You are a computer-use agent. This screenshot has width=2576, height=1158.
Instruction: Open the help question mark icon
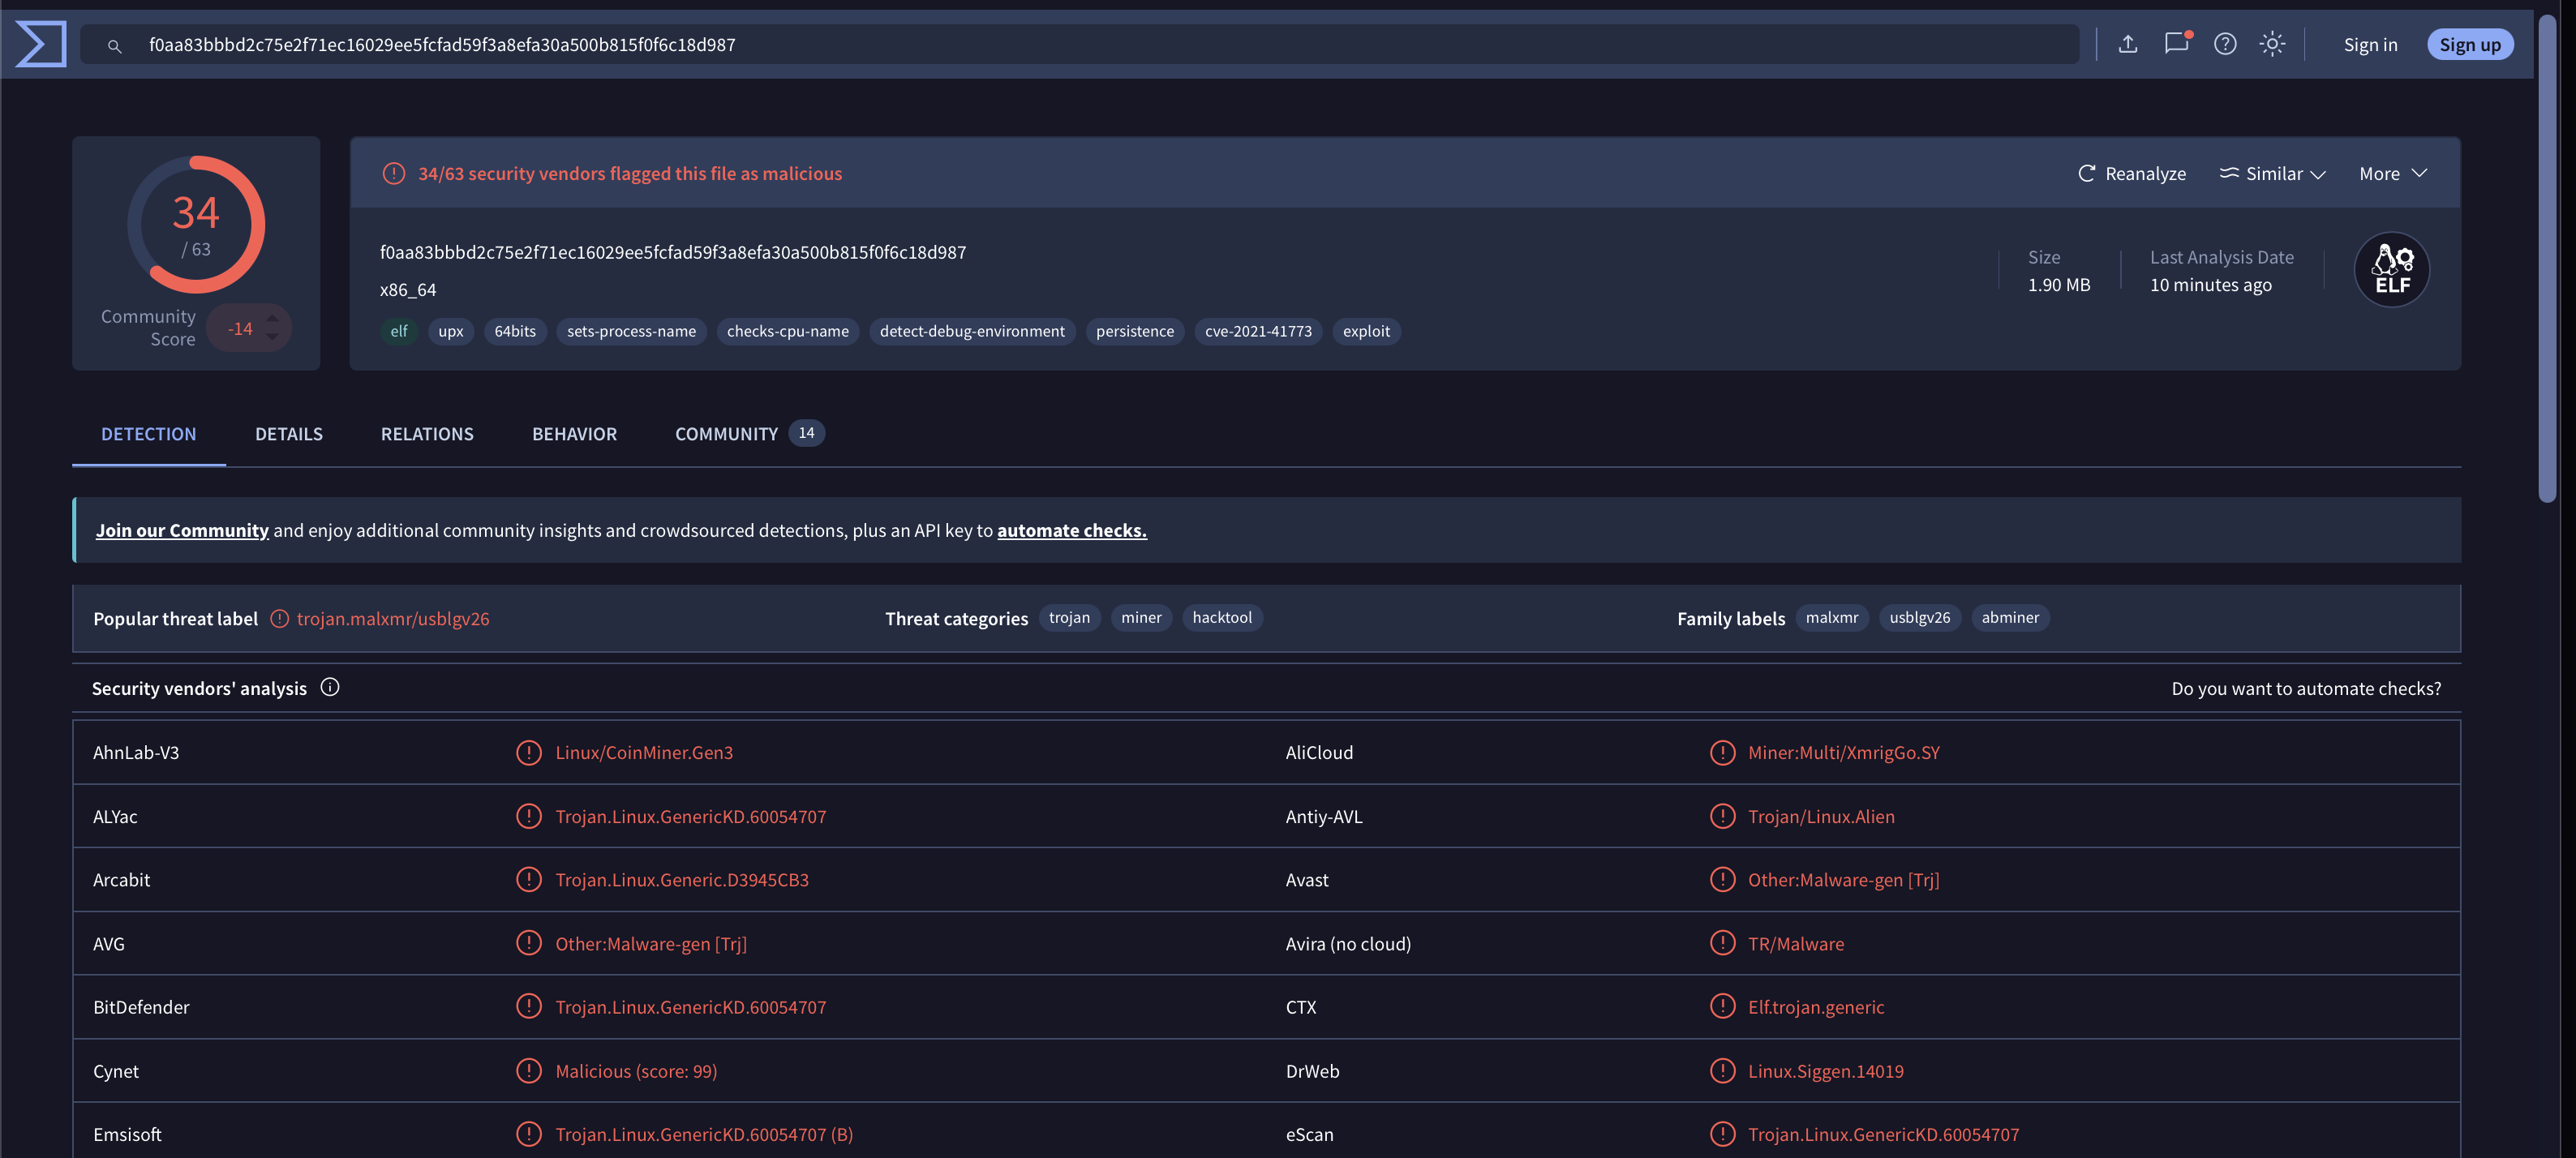pyautogui.click(x=2225, y=44)
